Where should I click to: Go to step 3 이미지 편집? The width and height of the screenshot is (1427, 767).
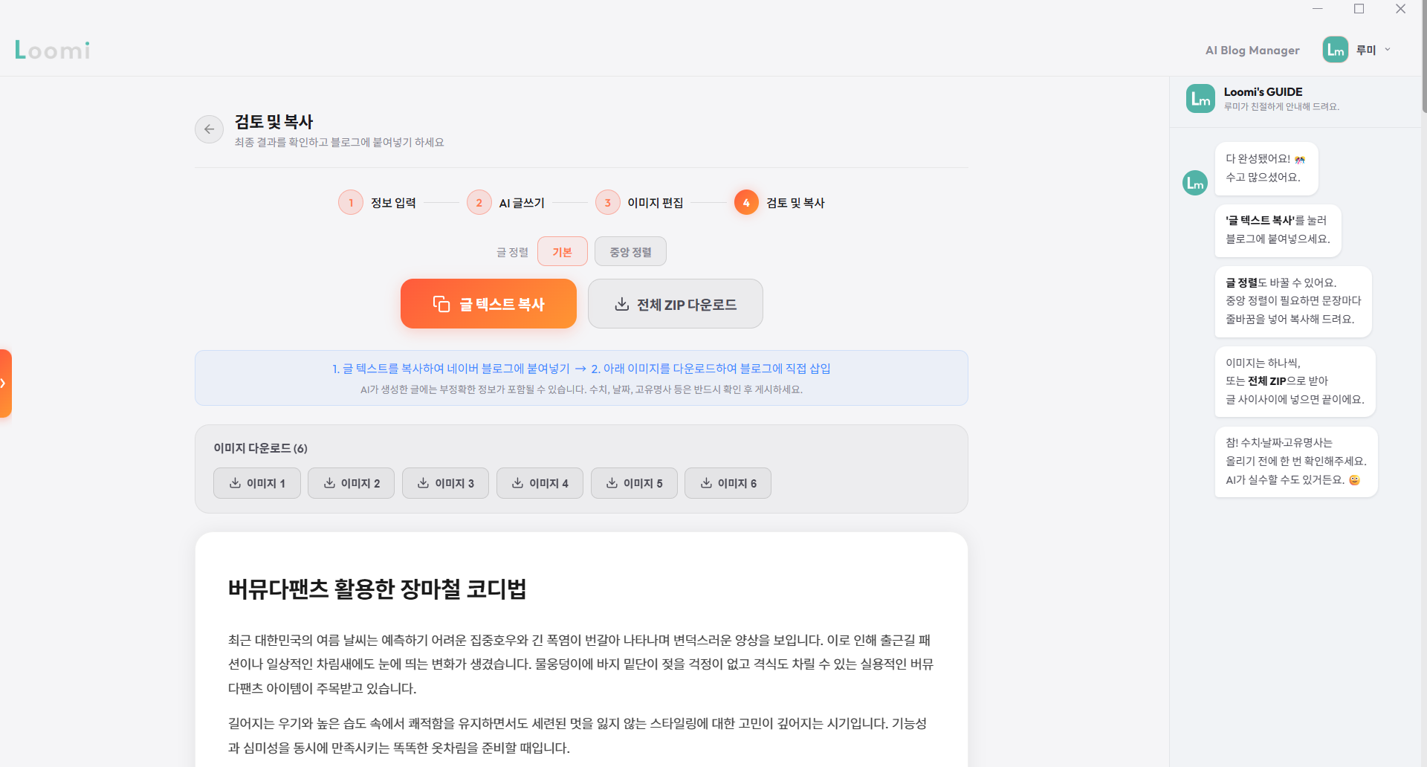click(x=639, y=202)
